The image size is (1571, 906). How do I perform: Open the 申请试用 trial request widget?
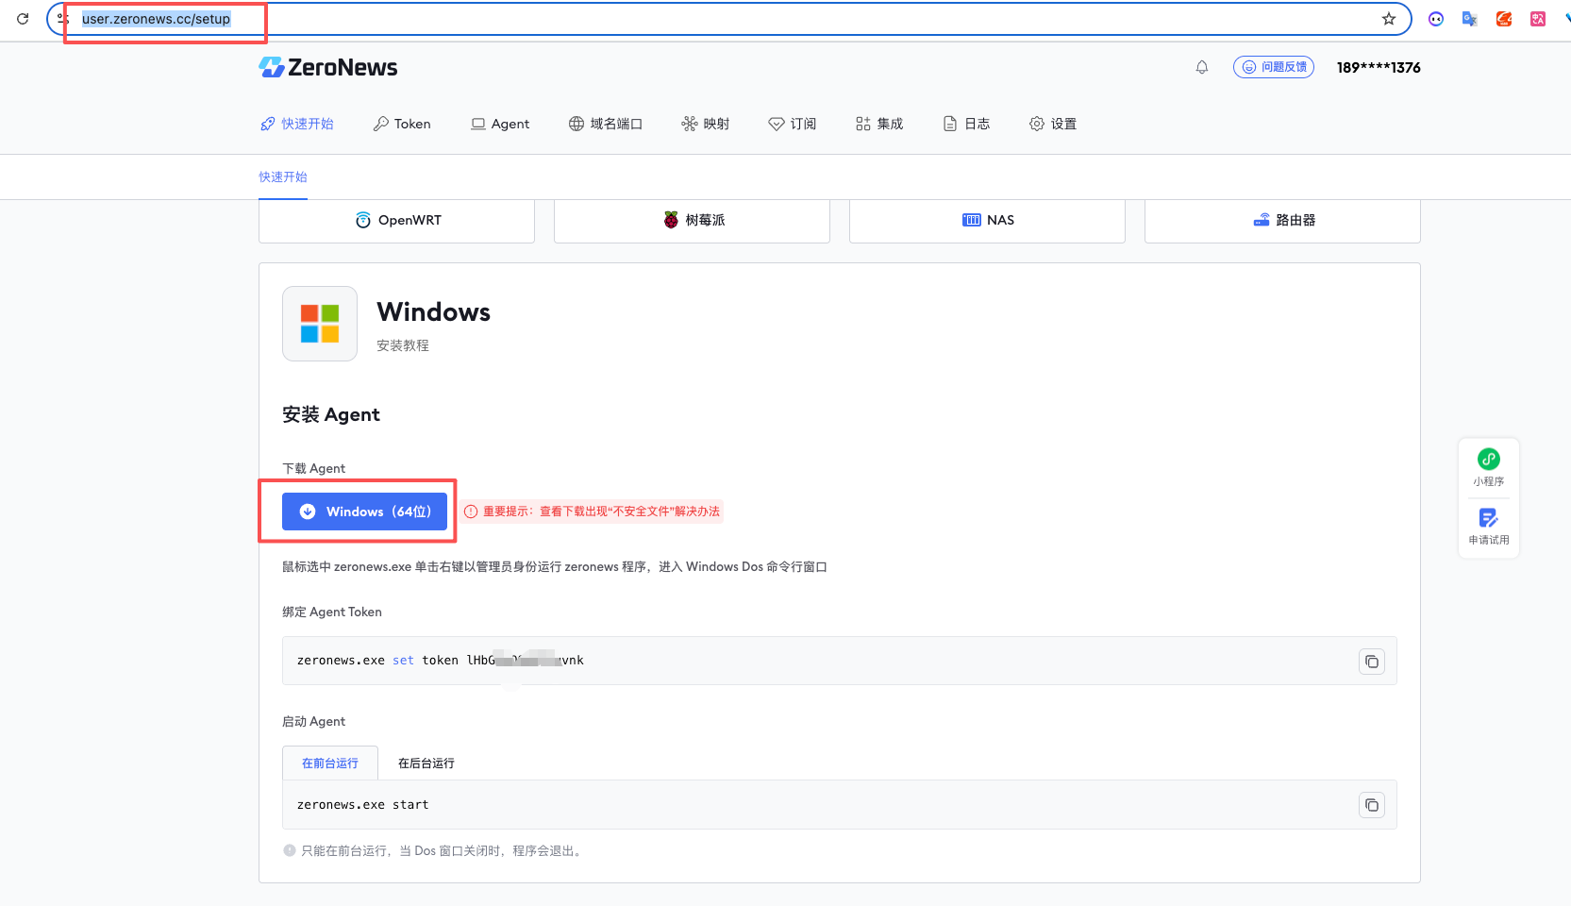tap(1489, 527)
